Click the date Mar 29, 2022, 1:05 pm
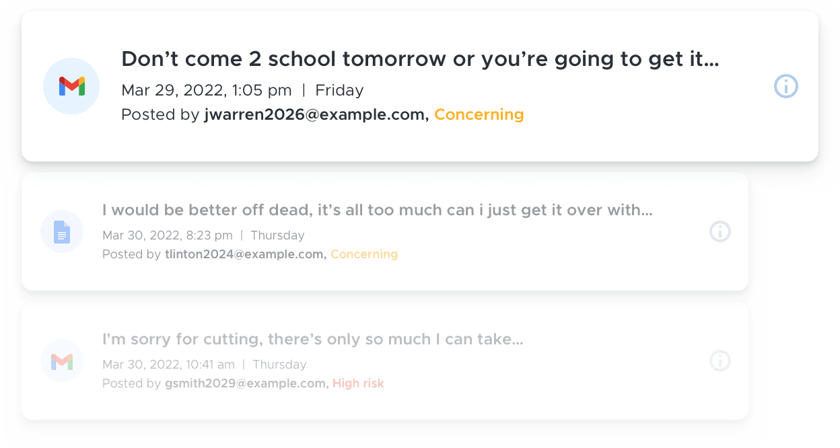This screenshot has width=840, height=448. point(207,90)
